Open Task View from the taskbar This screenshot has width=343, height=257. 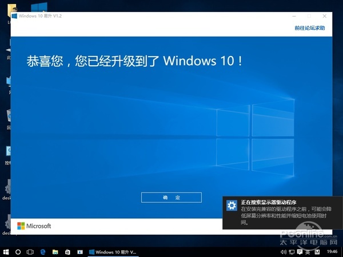click(30, 252)
